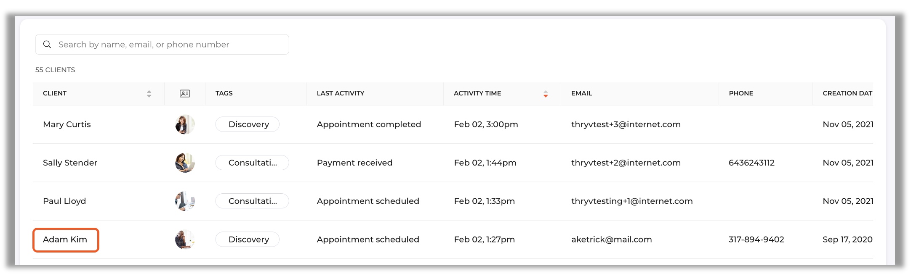Open the Sally Stender client record
Viewport: 911px width, 279px height.
coord(70,163)
